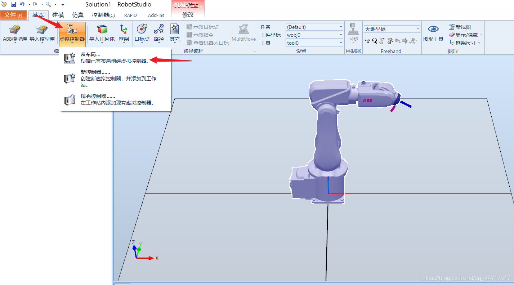Screen dimensions: 514x285
Task: Click the magnifier icon in quick access toolbar
Action: (48, 4)
